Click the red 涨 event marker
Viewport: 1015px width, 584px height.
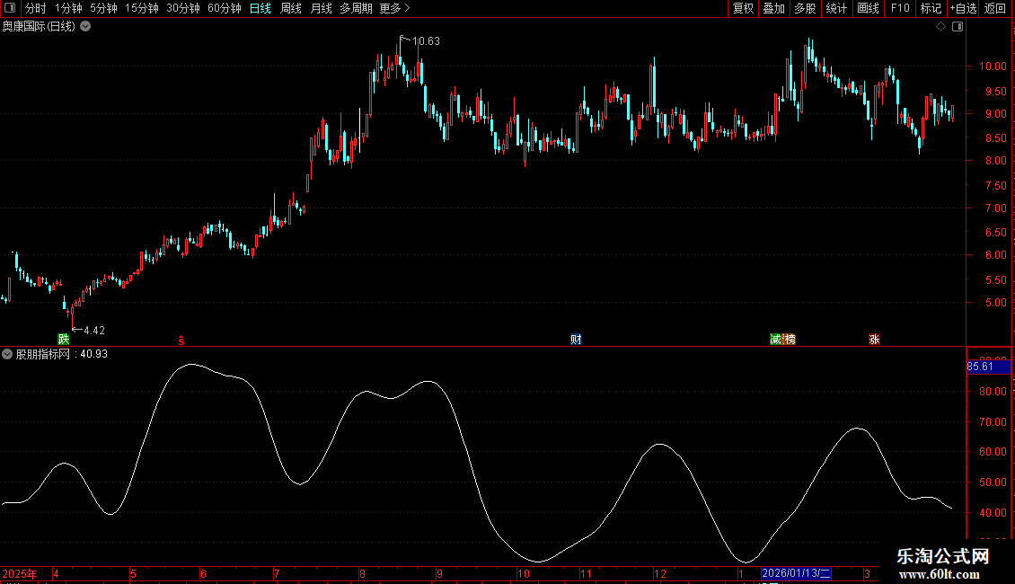tap(874, 340)
